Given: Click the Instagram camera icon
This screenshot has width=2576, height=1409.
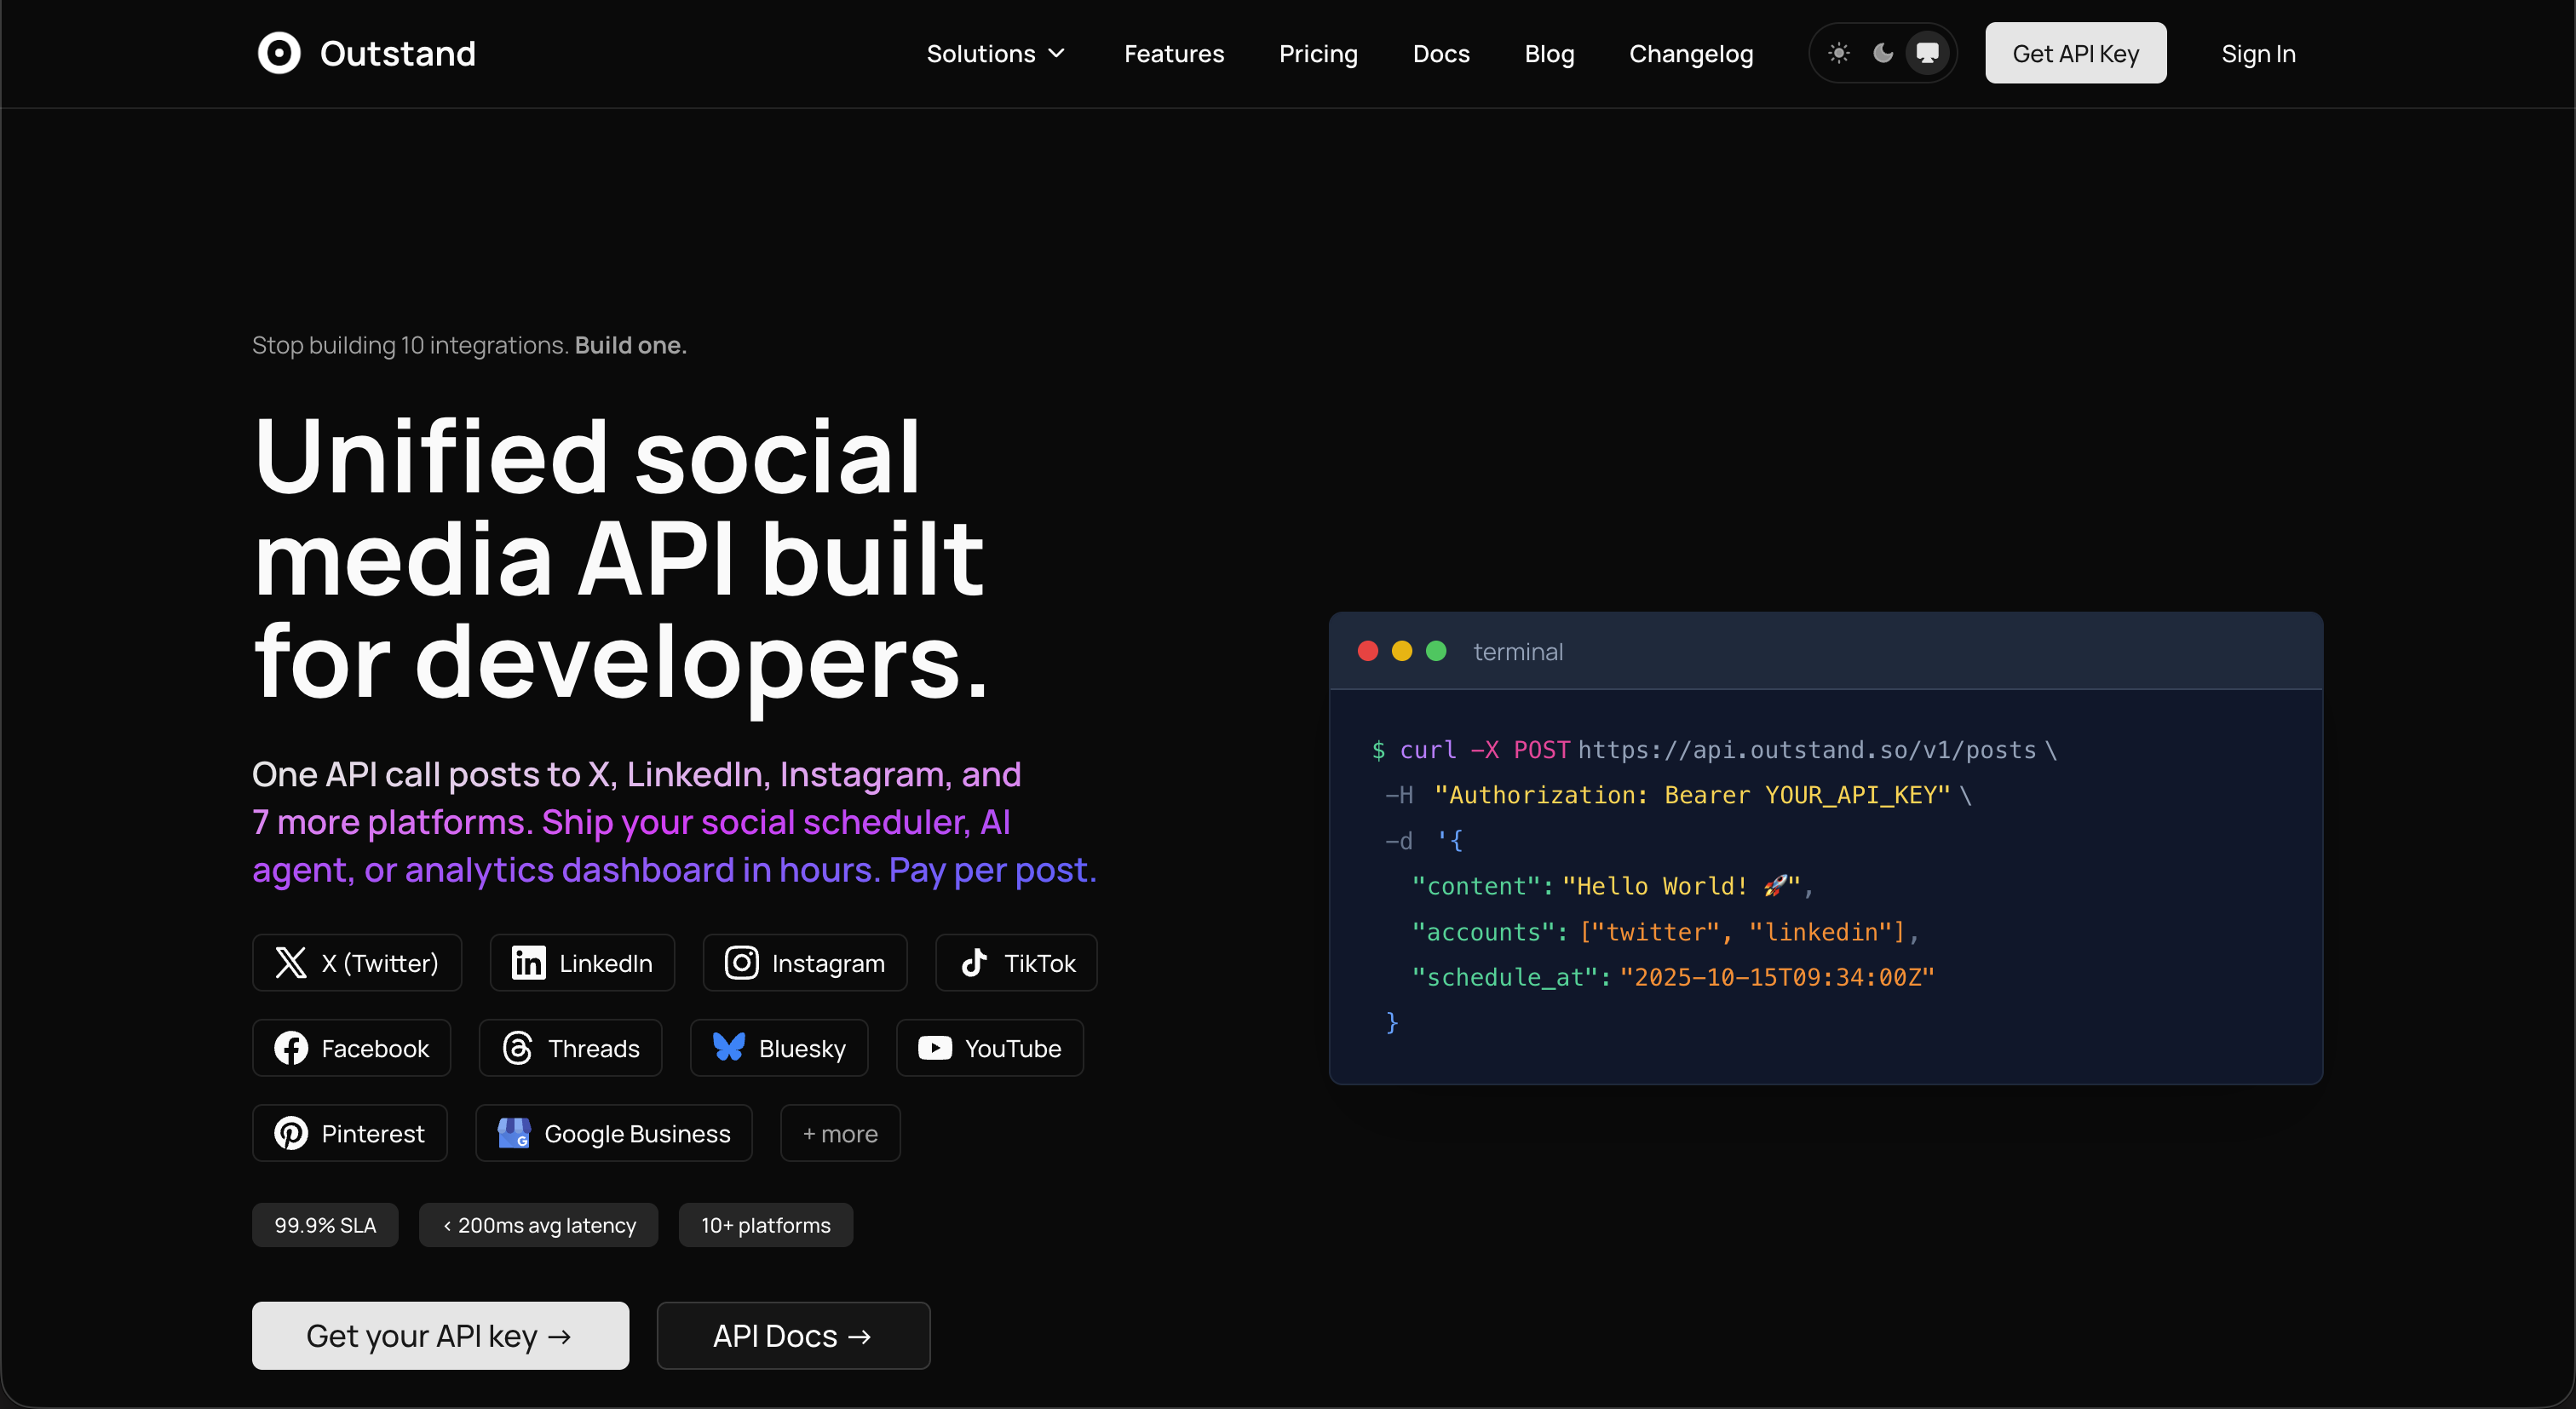Looking at the screenshot, I should tap(741, 963).
